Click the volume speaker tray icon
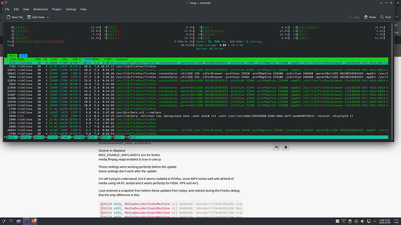This screenshot has width=401, height=225. click(x=363, y=221)
